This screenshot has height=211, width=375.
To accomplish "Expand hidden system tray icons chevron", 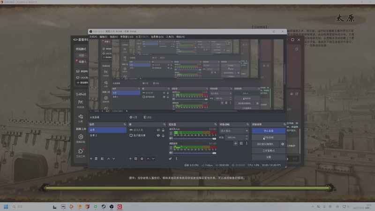I will coord(313,206).
